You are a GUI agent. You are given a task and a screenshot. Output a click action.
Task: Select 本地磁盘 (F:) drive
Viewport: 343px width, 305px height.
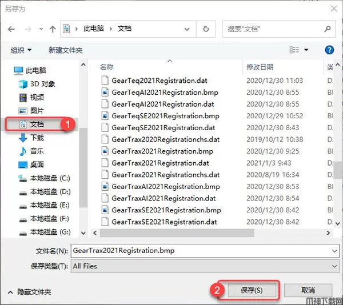coord(44,219)
